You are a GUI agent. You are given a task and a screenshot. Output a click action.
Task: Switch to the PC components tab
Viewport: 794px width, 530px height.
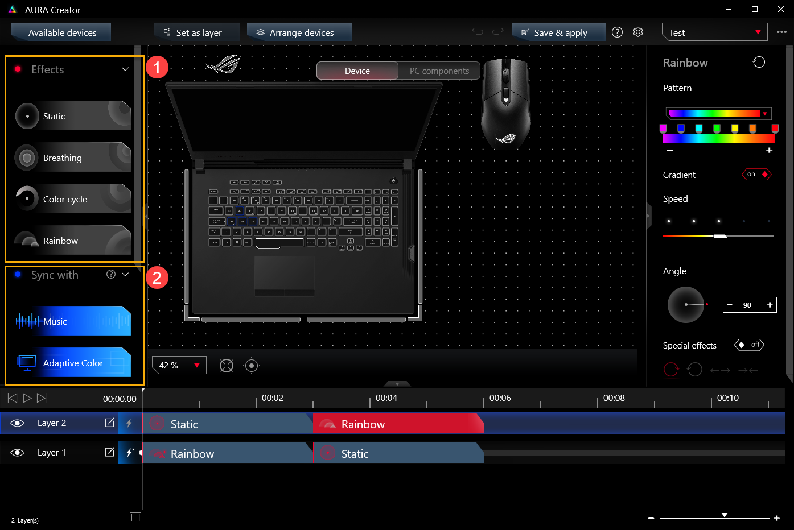click(439, 71)
